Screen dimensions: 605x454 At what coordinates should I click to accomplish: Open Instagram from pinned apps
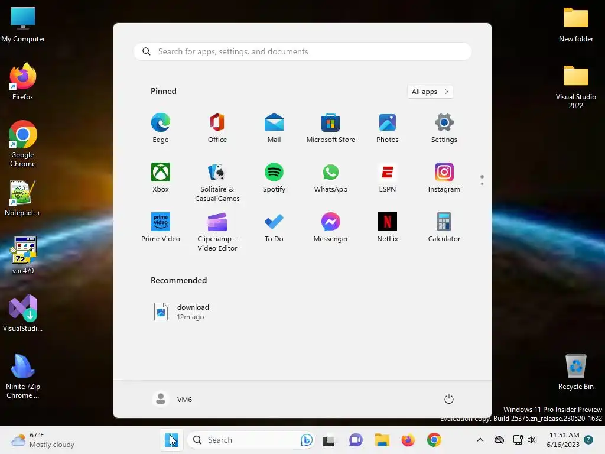pos(444,177)
